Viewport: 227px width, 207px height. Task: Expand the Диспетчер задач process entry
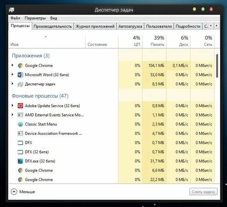12,84
